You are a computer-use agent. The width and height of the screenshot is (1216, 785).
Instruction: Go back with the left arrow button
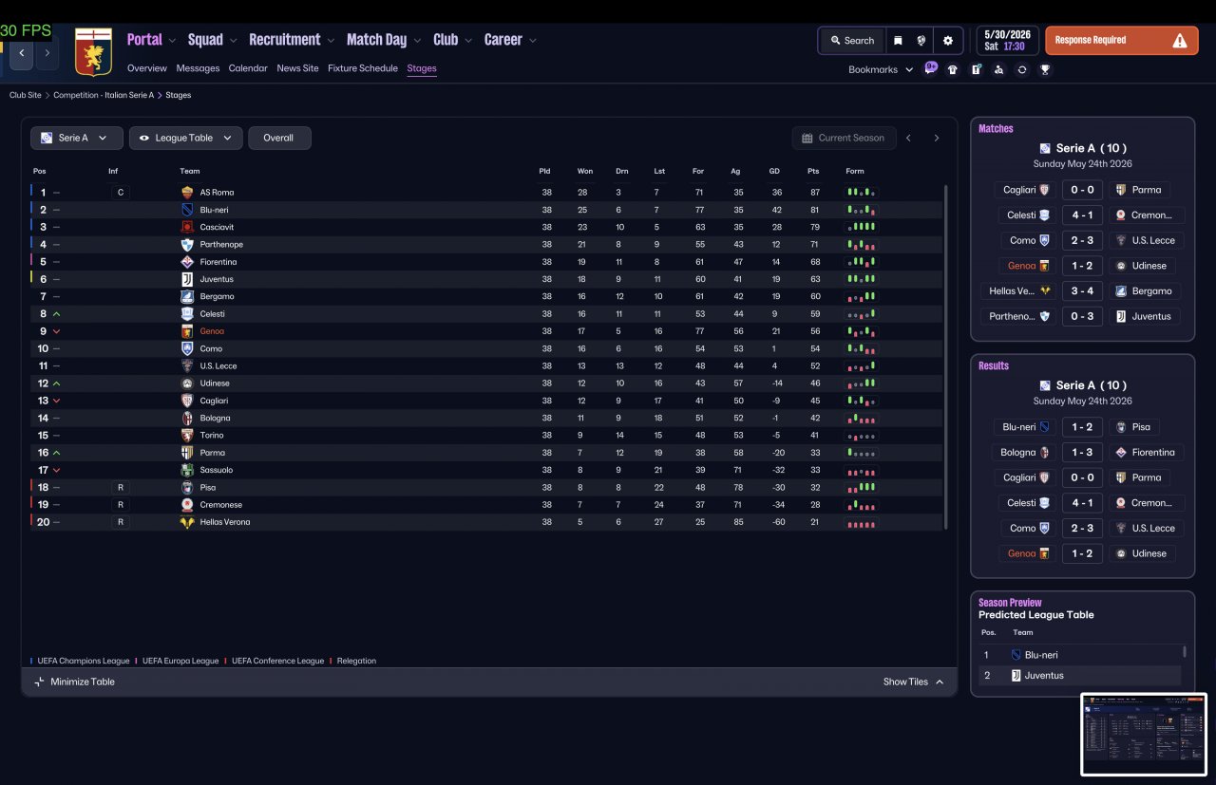(22, 53)
